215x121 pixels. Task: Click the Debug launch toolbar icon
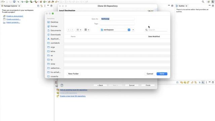[x=22, y=2]
